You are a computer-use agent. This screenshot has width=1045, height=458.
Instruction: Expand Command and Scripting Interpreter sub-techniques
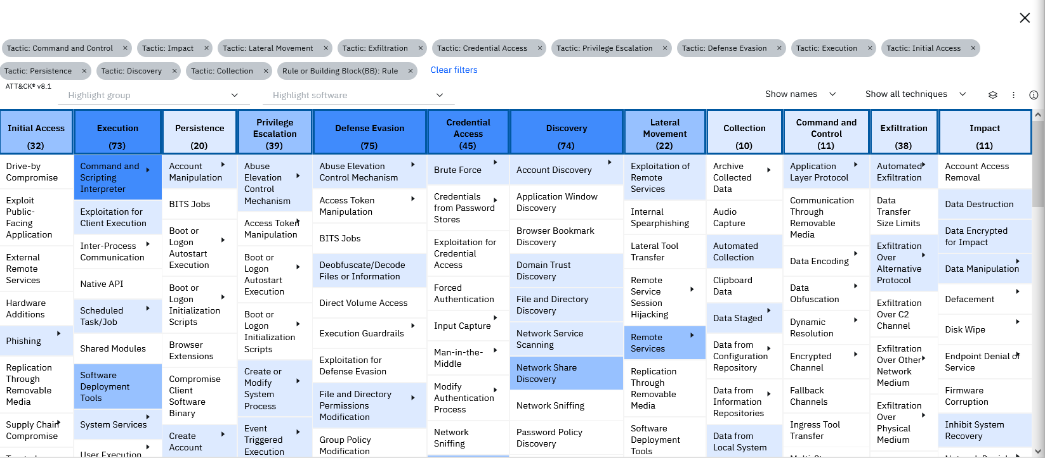148,170
